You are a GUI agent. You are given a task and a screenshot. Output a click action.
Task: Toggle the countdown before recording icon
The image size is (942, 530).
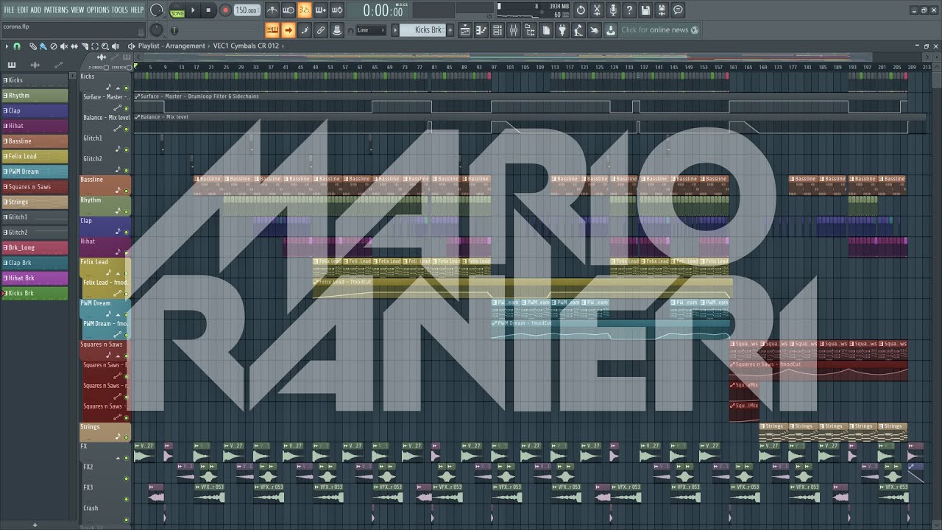tap(305, 10)
